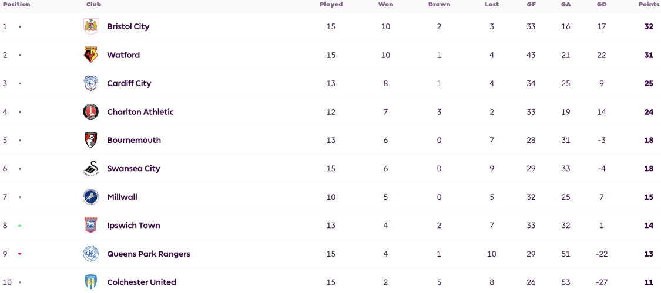Open the Colchester United club link
This screenshot has height=293, width=661.
[x=142, y=282]
